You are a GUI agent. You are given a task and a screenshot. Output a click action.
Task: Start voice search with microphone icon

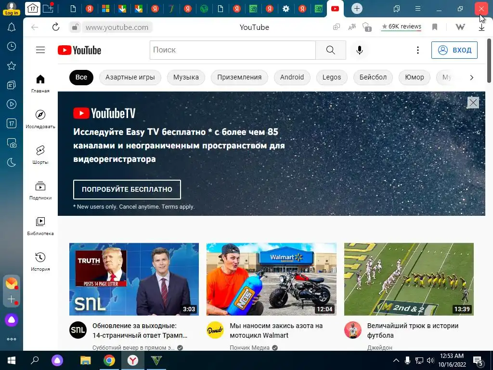359,50
